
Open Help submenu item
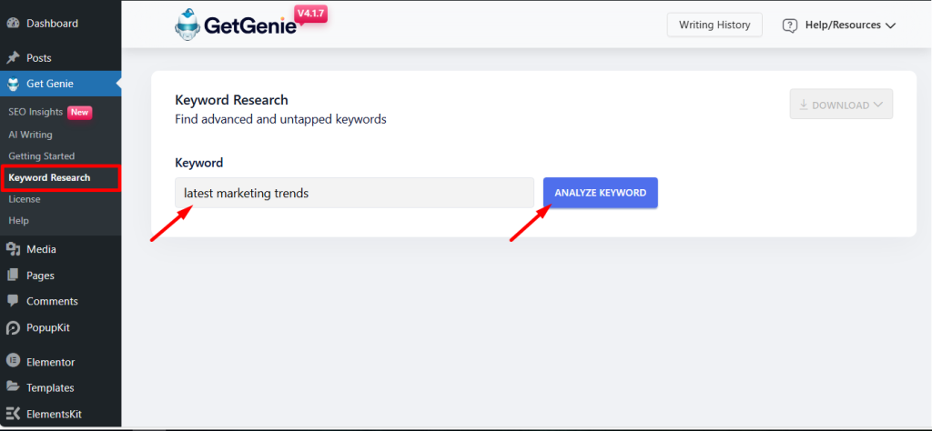tap(18, 221)
